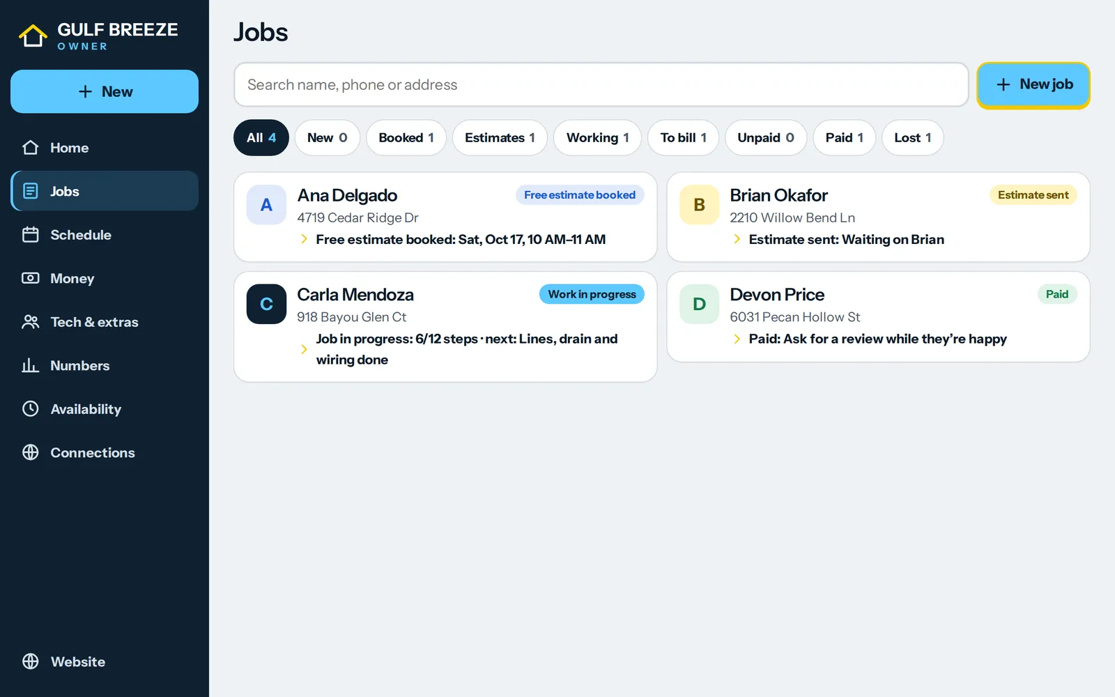Click the address 918 Bayou Glen Ct

pos(351,317)
